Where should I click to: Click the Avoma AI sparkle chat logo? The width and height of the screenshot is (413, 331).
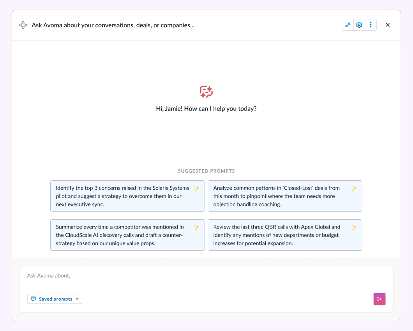[206, 92]
